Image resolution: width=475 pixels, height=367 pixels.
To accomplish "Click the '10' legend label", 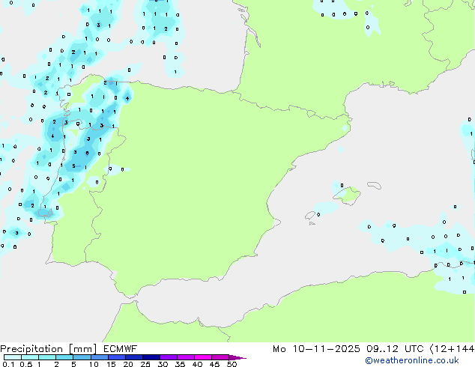I will [x=94, y=364].
